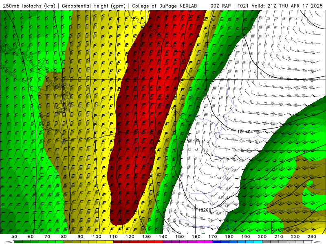Click the legend value 120
The width and height of the screenshot is (326, 244).
click(130, 237)
